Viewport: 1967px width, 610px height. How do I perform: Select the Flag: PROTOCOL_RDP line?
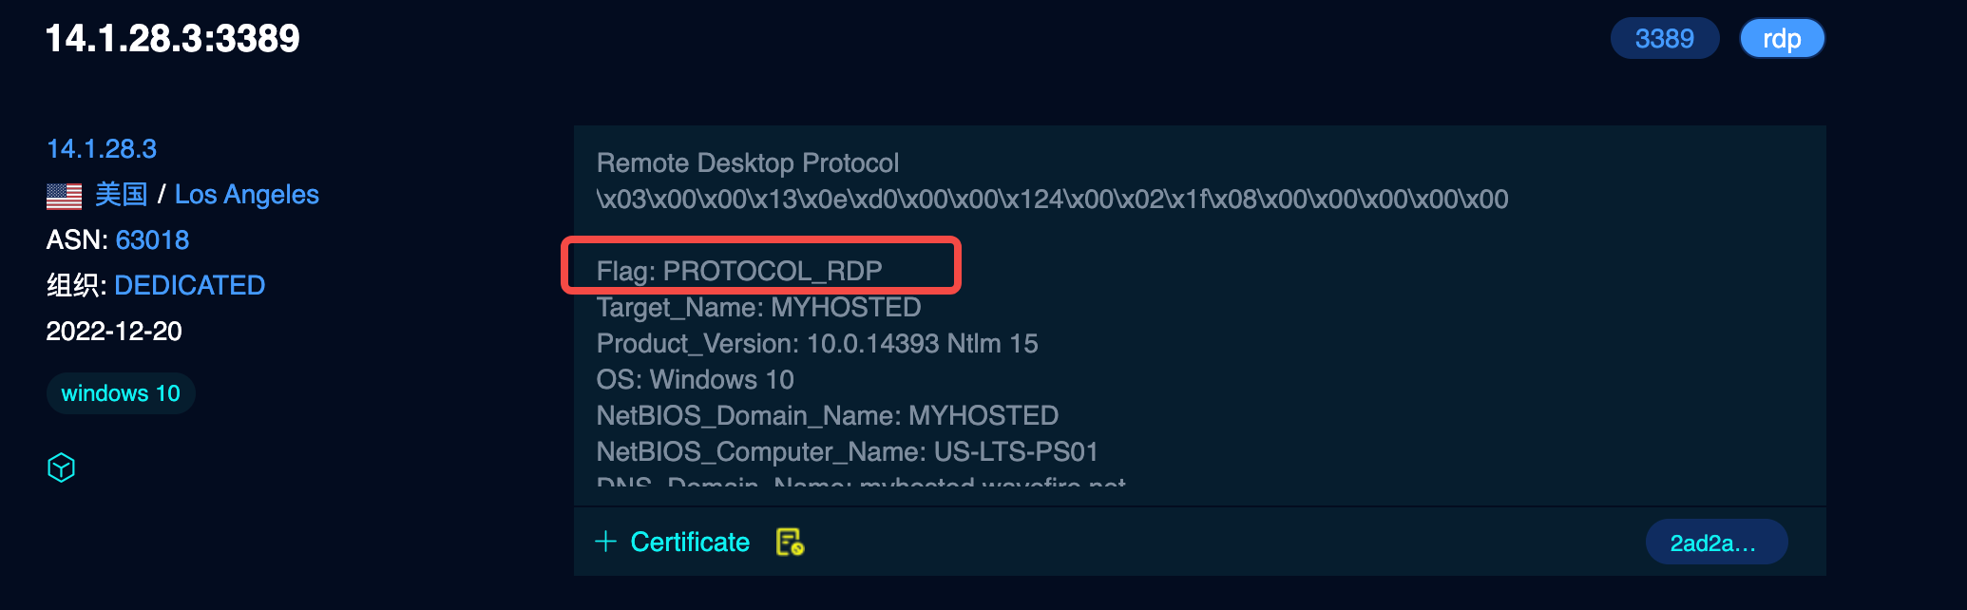pyautogui.click(x=739, y=271)
